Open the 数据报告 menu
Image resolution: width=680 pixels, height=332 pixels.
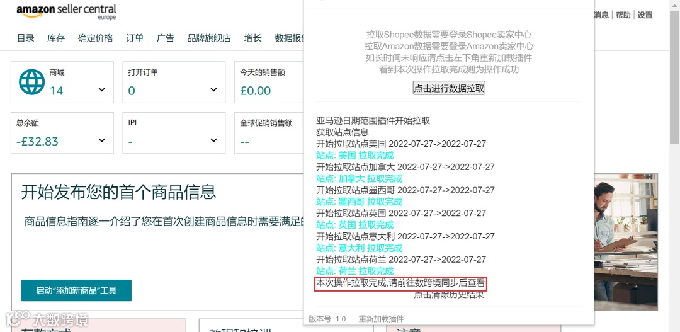(x=290, y=38)
